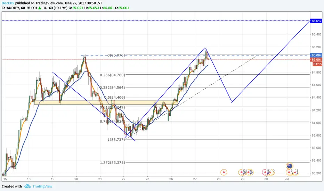This screenshot has width=324, height=191.
Task: Select the FX:AUDJPY symbol text
Action: click(10, 8)
